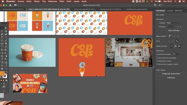Select the Free Transform tool
The width and height of the screenshot is (187, 105).
click(x=6, y=50)
